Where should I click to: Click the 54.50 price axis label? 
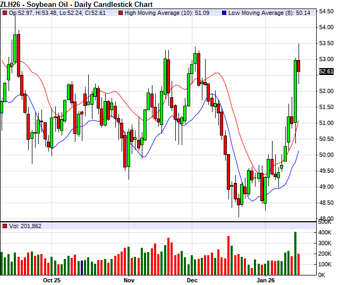[x=326, y=11]
